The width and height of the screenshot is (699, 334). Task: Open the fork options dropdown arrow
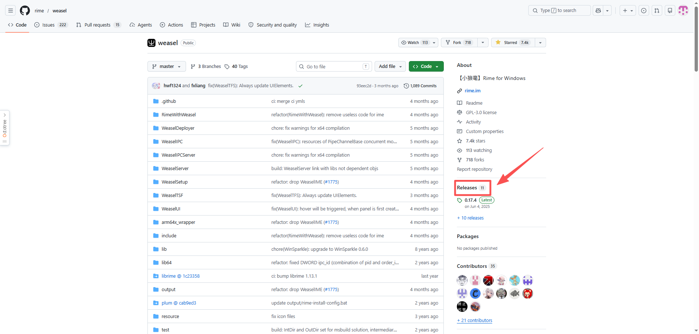[483, 43]
